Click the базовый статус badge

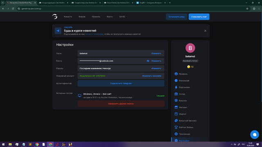[x=190, y=61]
